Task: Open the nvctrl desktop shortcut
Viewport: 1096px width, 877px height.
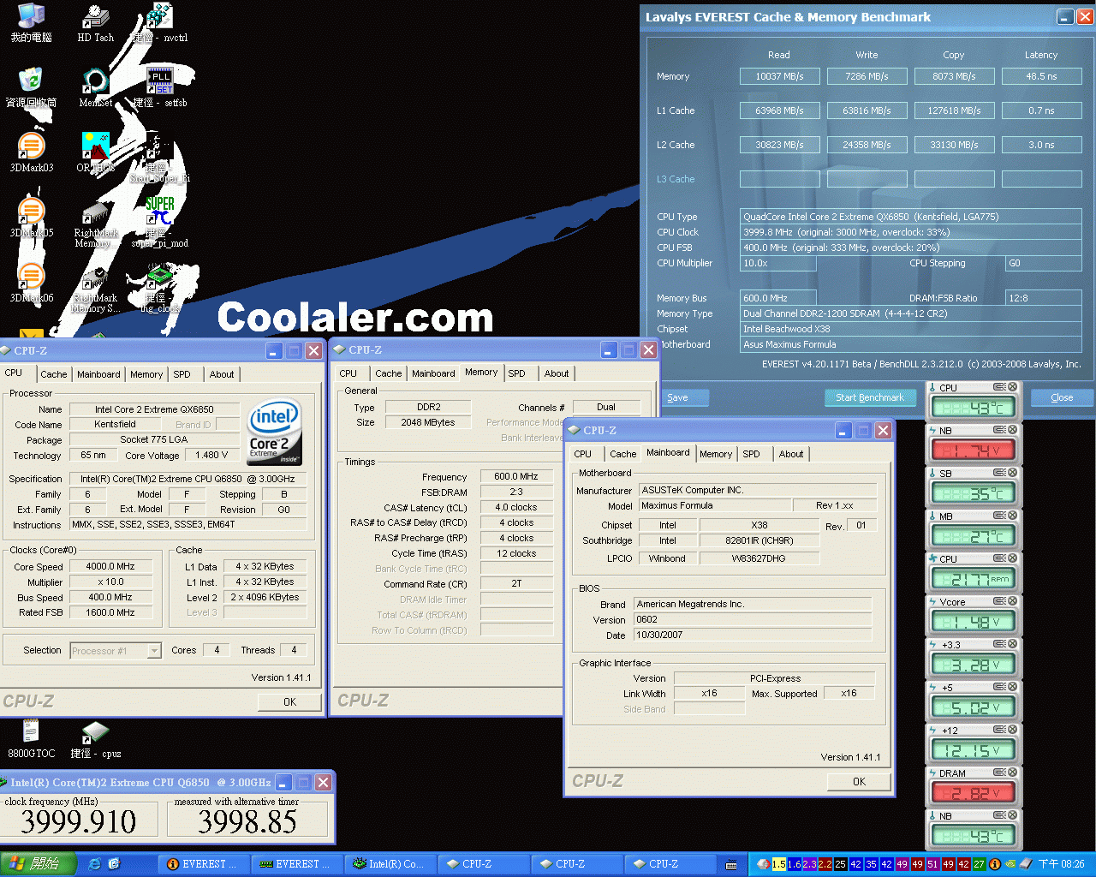Action: point(158,15)
